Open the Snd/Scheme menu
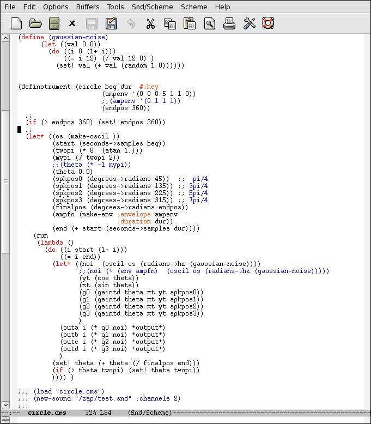Viewport: 371px width, 424px height. coord(152,7)
